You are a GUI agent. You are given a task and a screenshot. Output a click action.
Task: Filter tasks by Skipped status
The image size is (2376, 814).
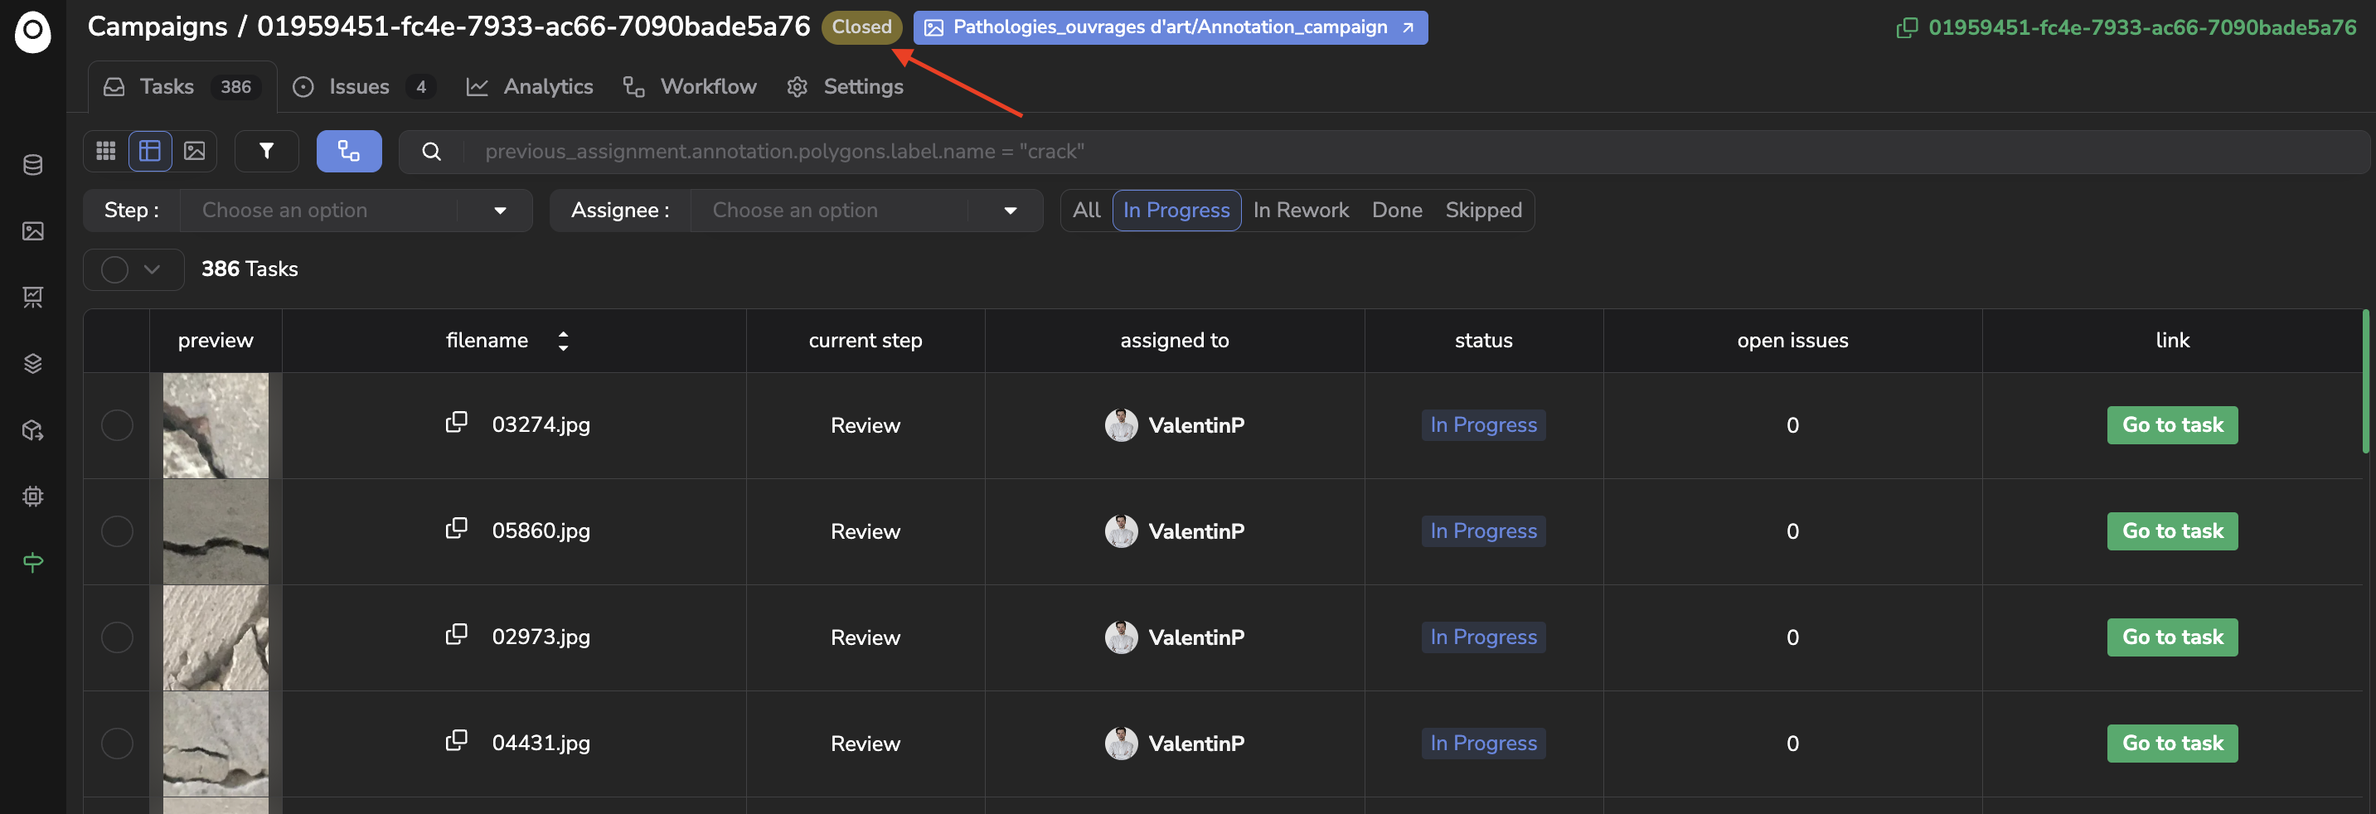point(1483,211)
